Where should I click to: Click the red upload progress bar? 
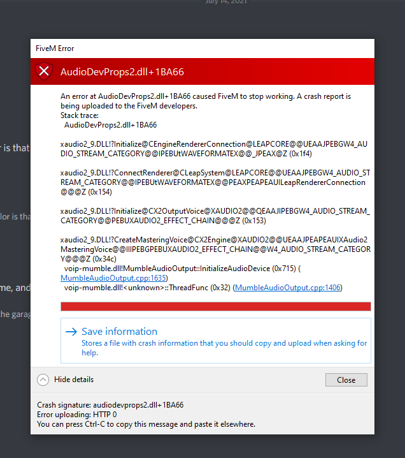coord(216,306)
